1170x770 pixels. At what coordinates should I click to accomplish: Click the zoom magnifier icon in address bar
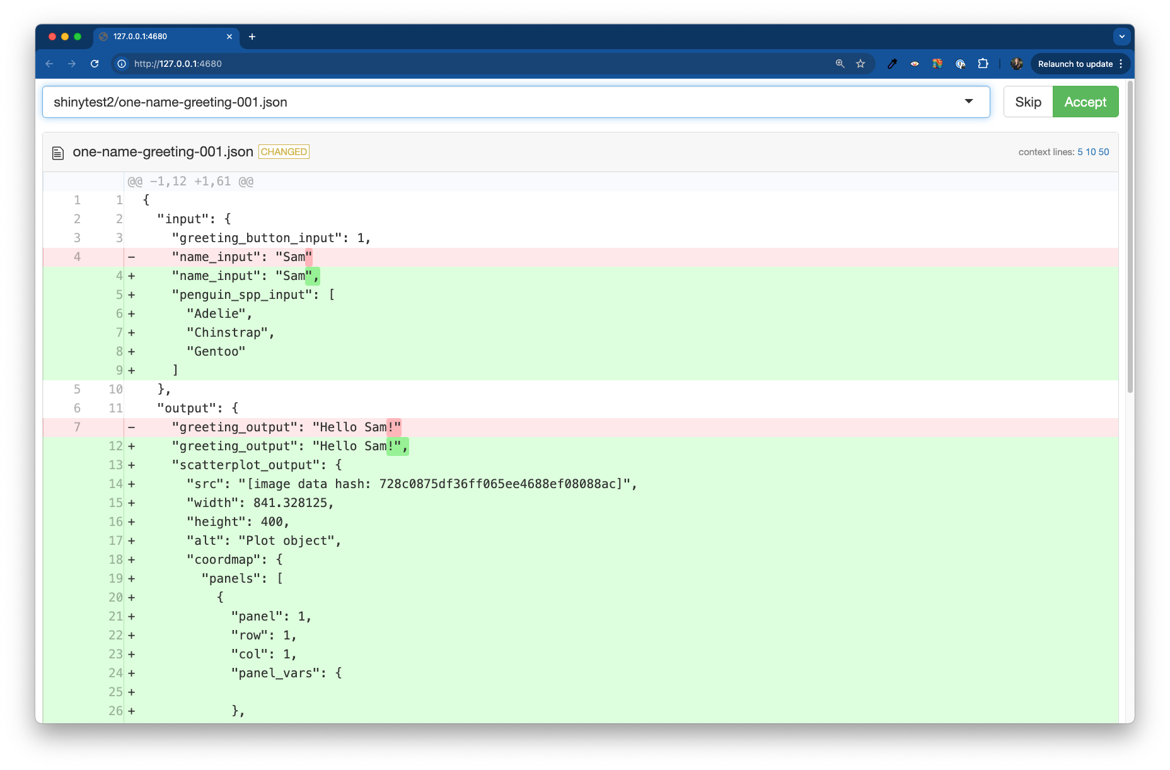tap(840, 64)
